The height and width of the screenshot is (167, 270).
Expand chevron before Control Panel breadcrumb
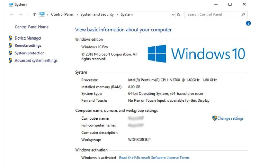coord(48,14)
